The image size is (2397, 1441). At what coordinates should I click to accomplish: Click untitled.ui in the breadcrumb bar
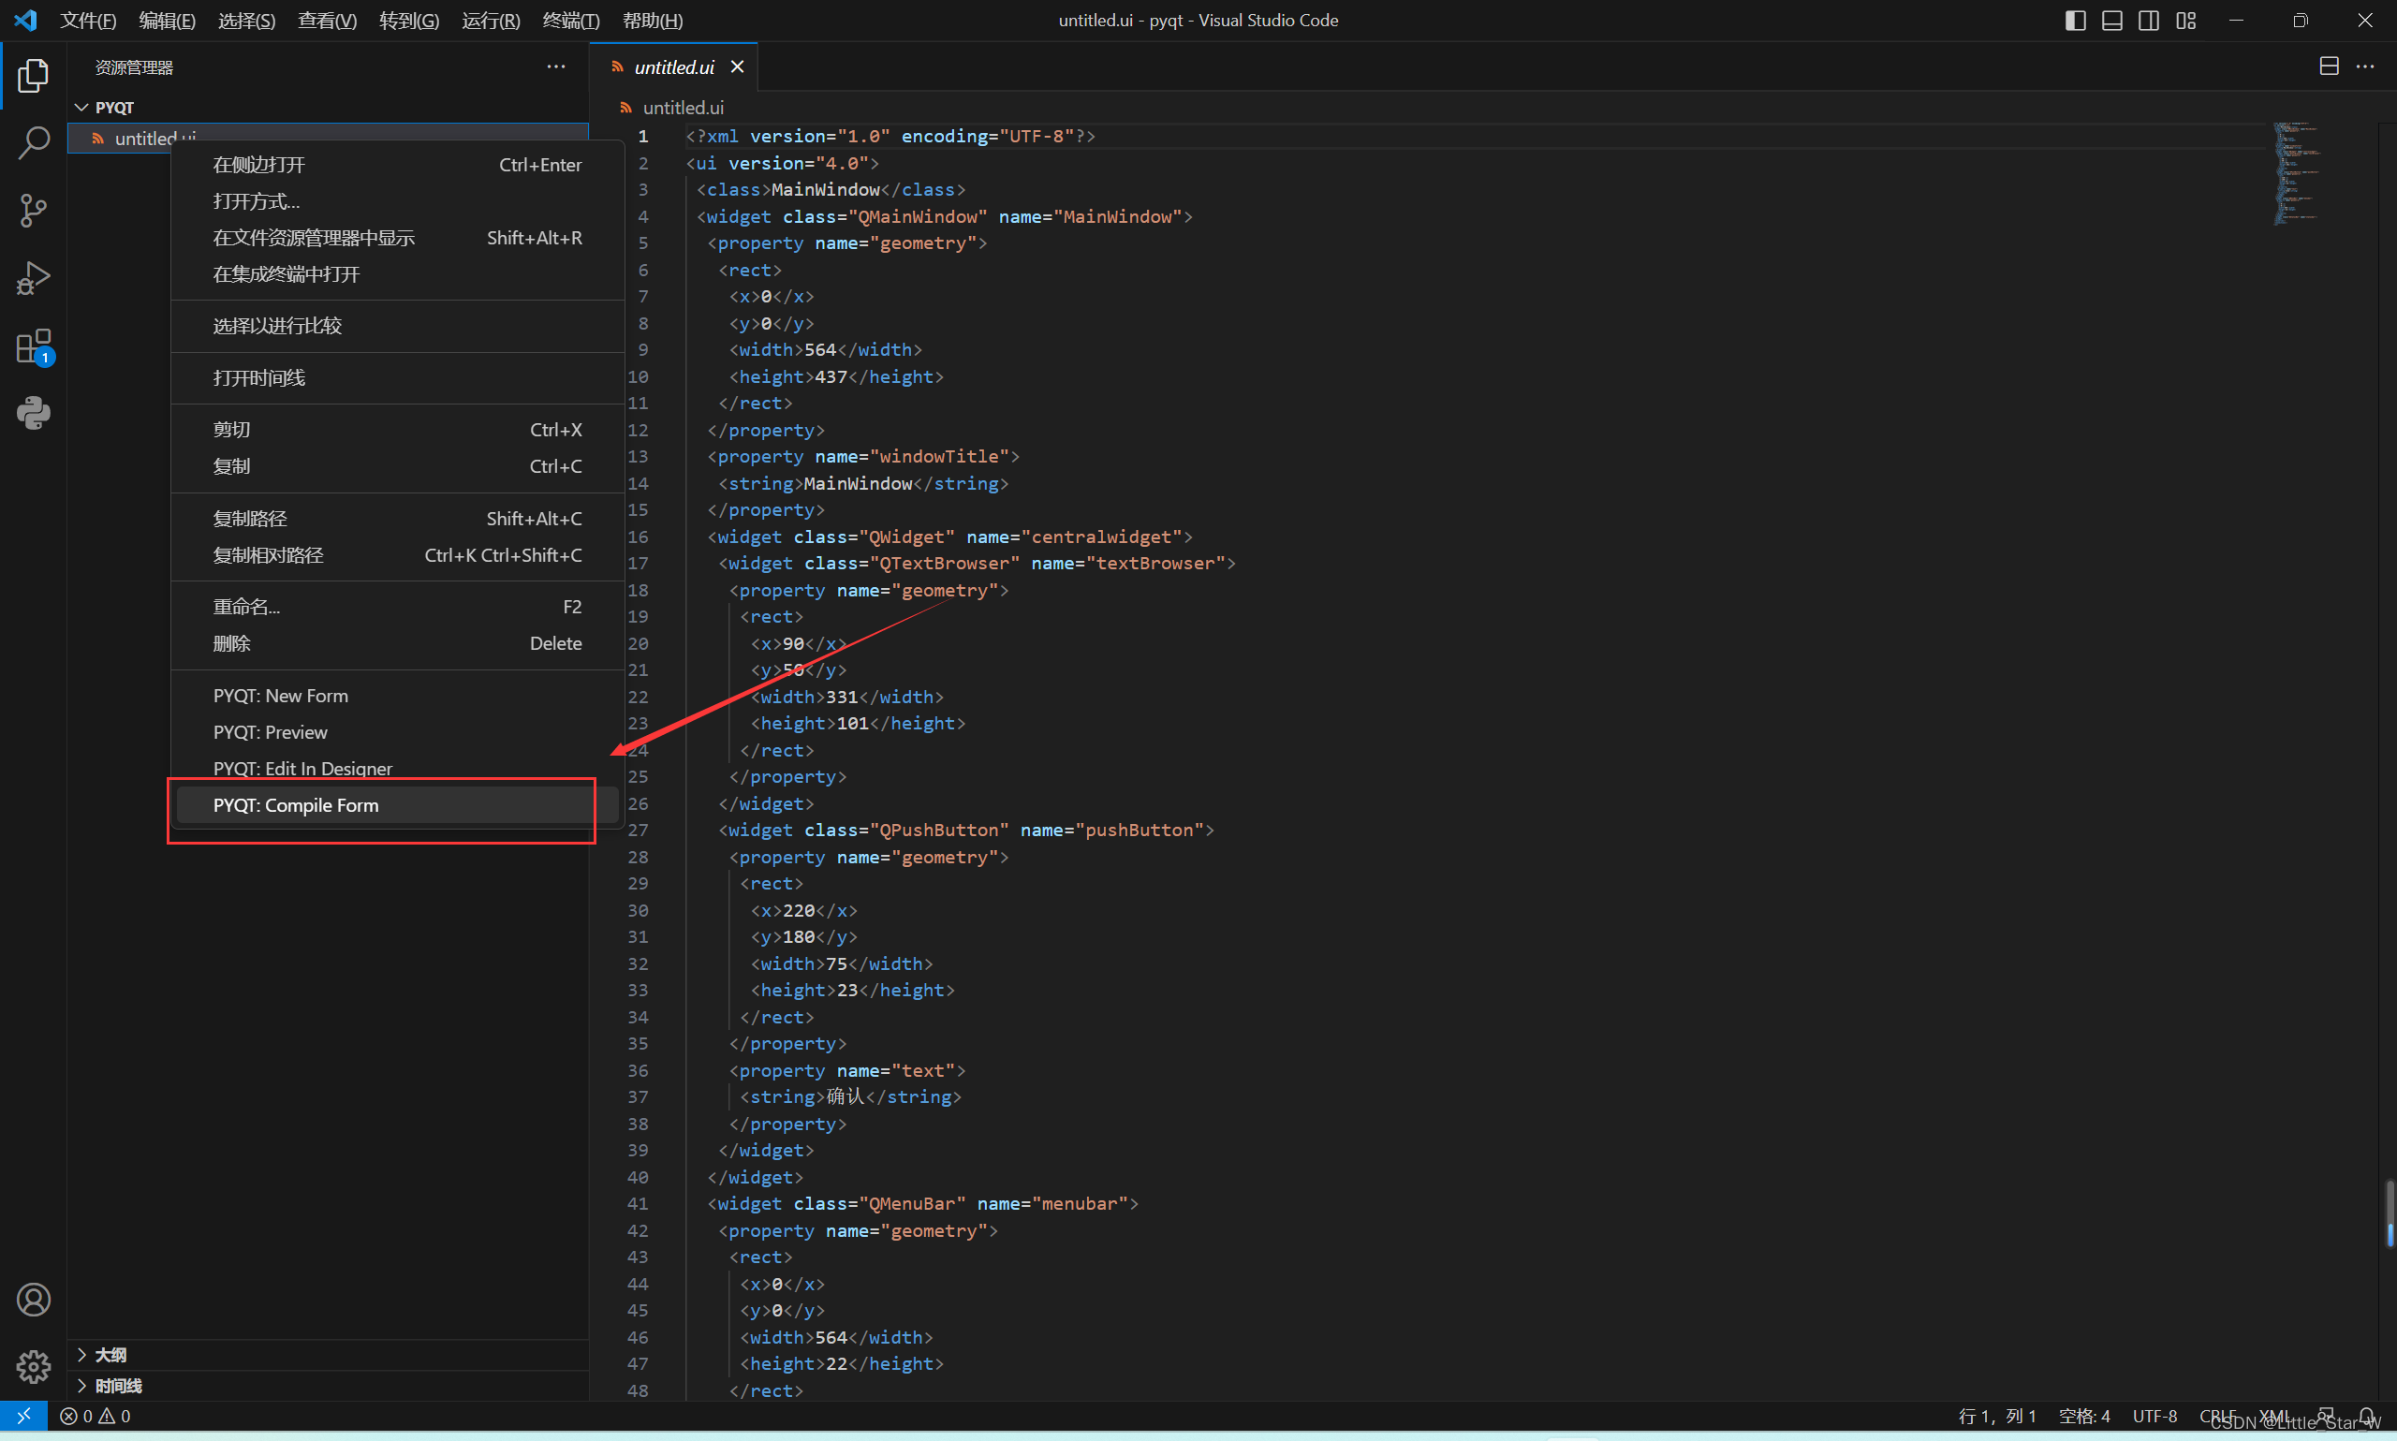tap(683, 107)
